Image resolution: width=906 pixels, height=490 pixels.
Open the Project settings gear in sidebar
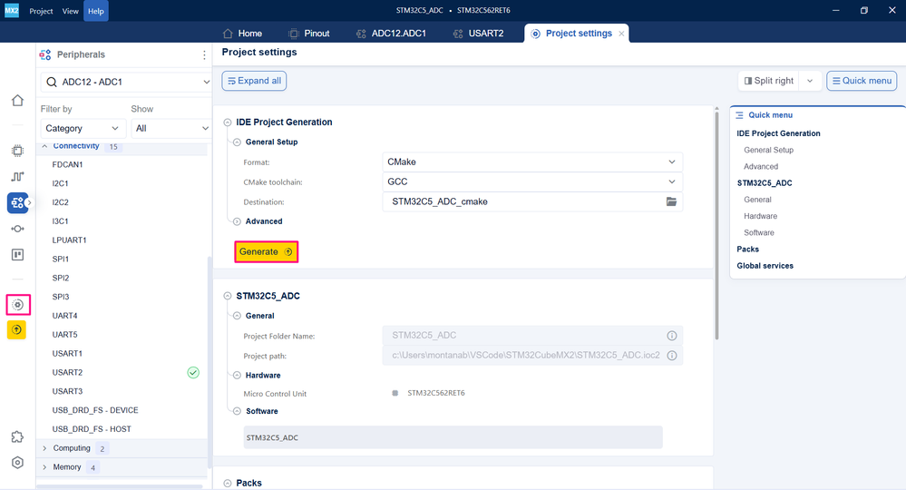(x=18, y=305)
